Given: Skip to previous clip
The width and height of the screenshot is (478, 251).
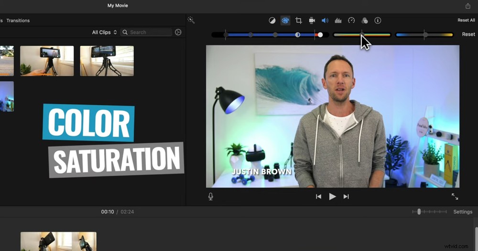Looking at the screenshot, I should (x=318, y=196).
